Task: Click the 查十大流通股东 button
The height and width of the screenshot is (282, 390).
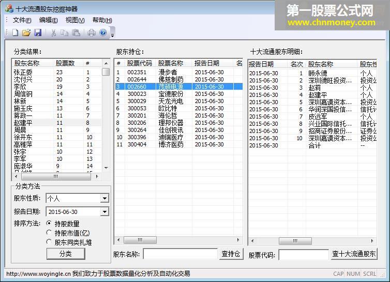Action: click(354, 254)
